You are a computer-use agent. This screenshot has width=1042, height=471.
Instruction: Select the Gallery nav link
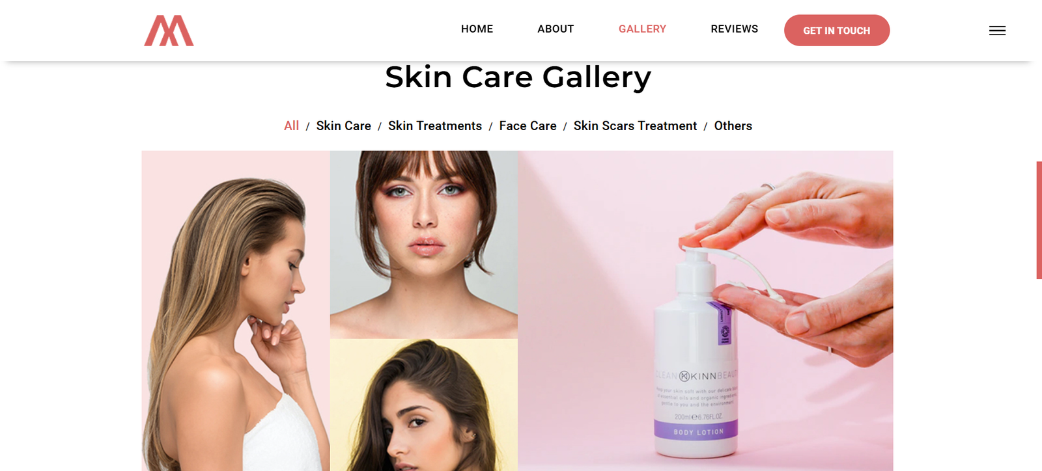[642, 29]
